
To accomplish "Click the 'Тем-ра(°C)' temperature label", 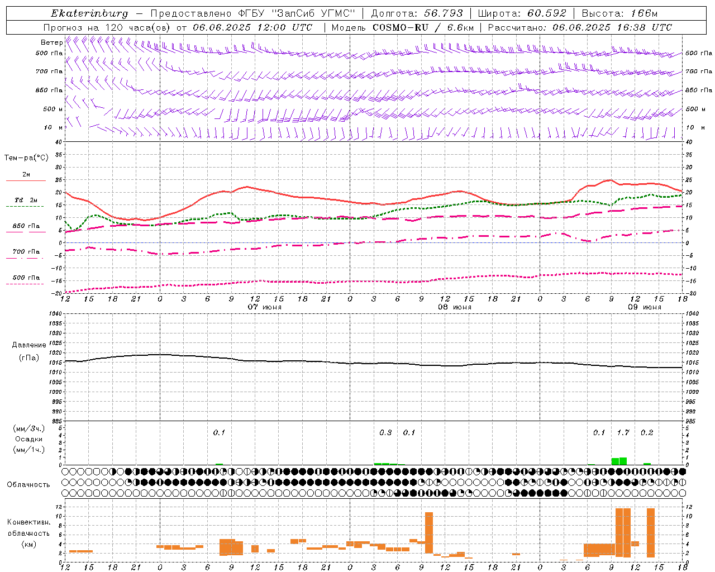I will pos(26,158).
